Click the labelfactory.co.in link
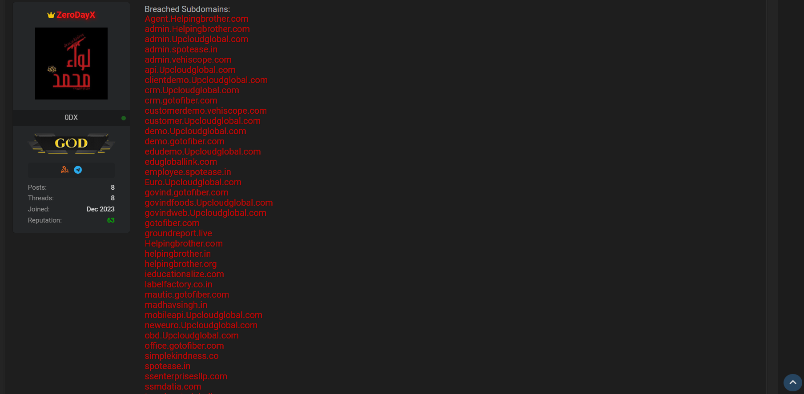 pyautogui.click(x=178, y=285)
